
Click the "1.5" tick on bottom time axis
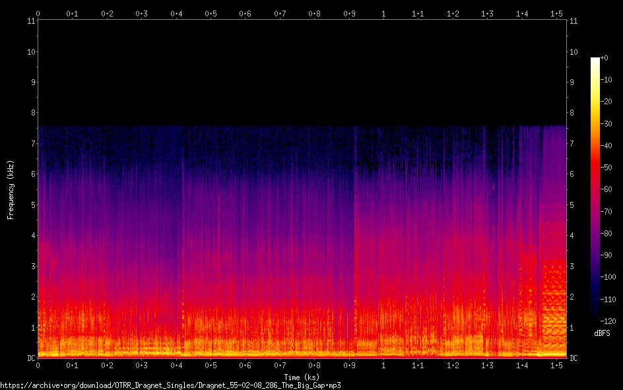[x=556, y=365]
